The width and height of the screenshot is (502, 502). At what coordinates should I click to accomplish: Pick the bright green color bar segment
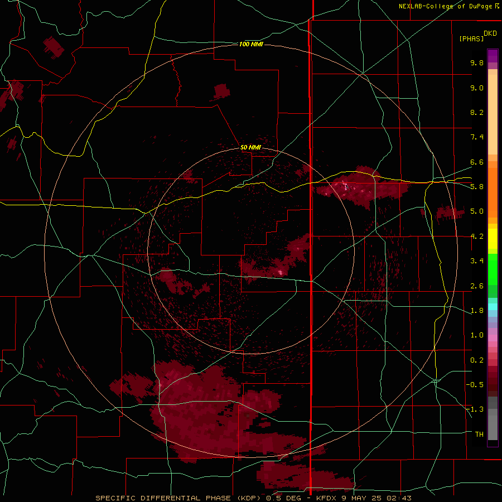coord(493,269)
